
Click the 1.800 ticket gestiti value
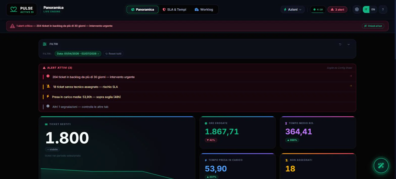(67, 138)
